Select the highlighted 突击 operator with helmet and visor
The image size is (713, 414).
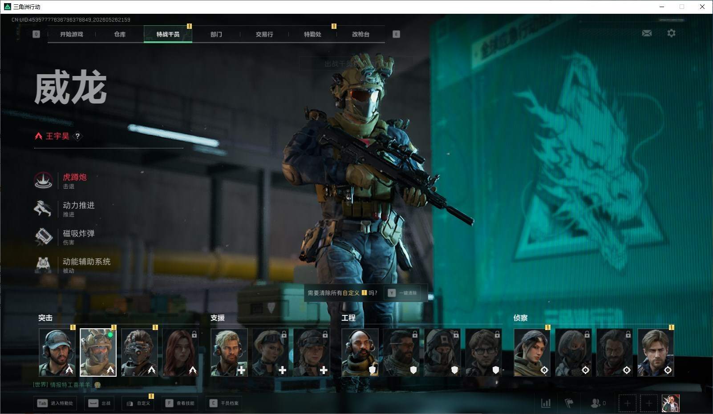click(x=98, y=352)
